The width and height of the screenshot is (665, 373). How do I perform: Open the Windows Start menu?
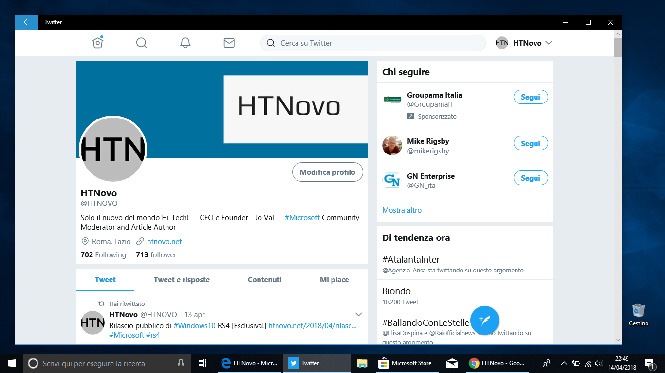click(12, 363)
